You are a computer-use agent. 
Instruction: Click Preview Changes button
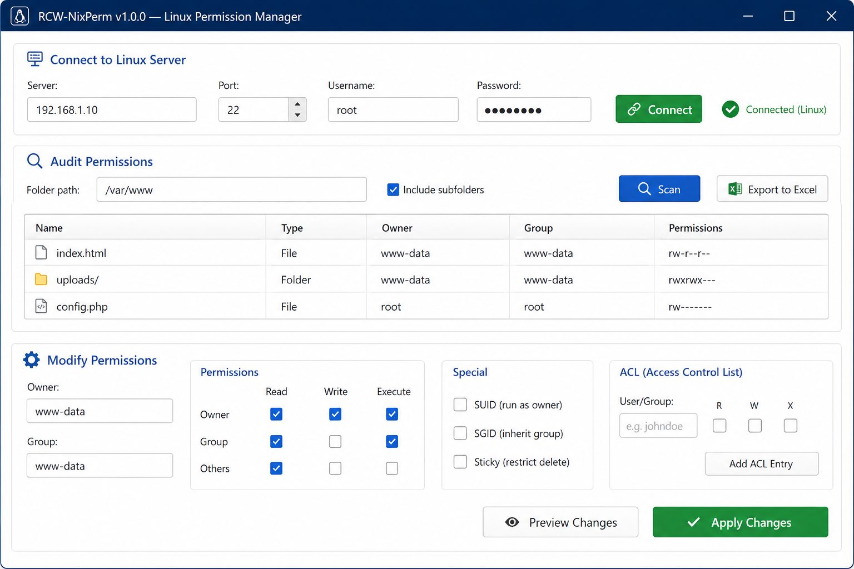(x=560, y=522)
